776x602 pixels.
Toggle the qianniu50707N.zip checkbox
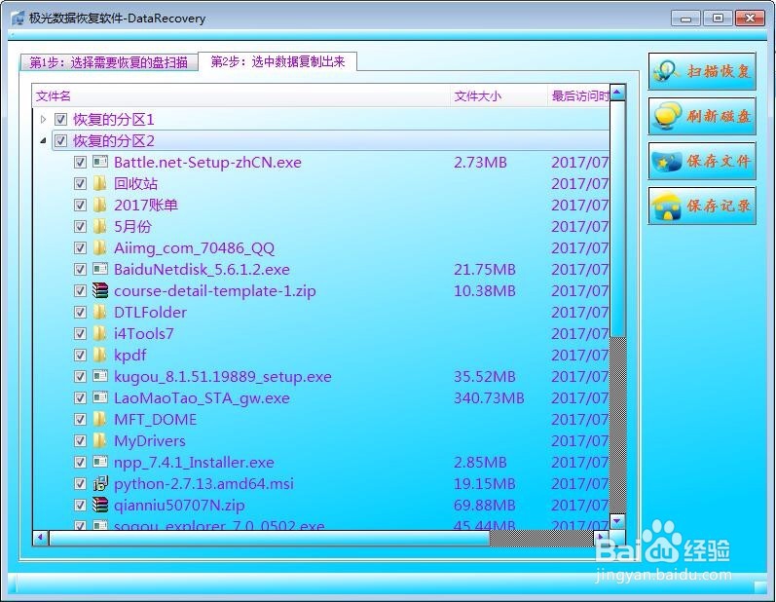tap(80, 505)
